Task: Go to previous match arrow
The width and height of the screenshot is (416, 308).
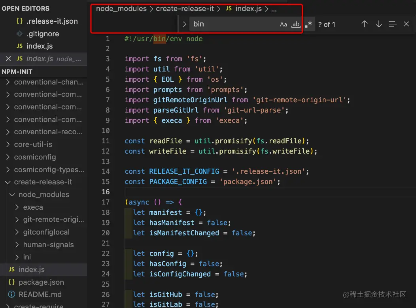Action: pos(365,24)
